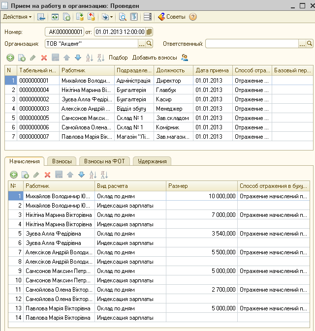Click the Номер input field
Image resolution: width=315 pixels, height=331 pixels.
pos(64,32)
